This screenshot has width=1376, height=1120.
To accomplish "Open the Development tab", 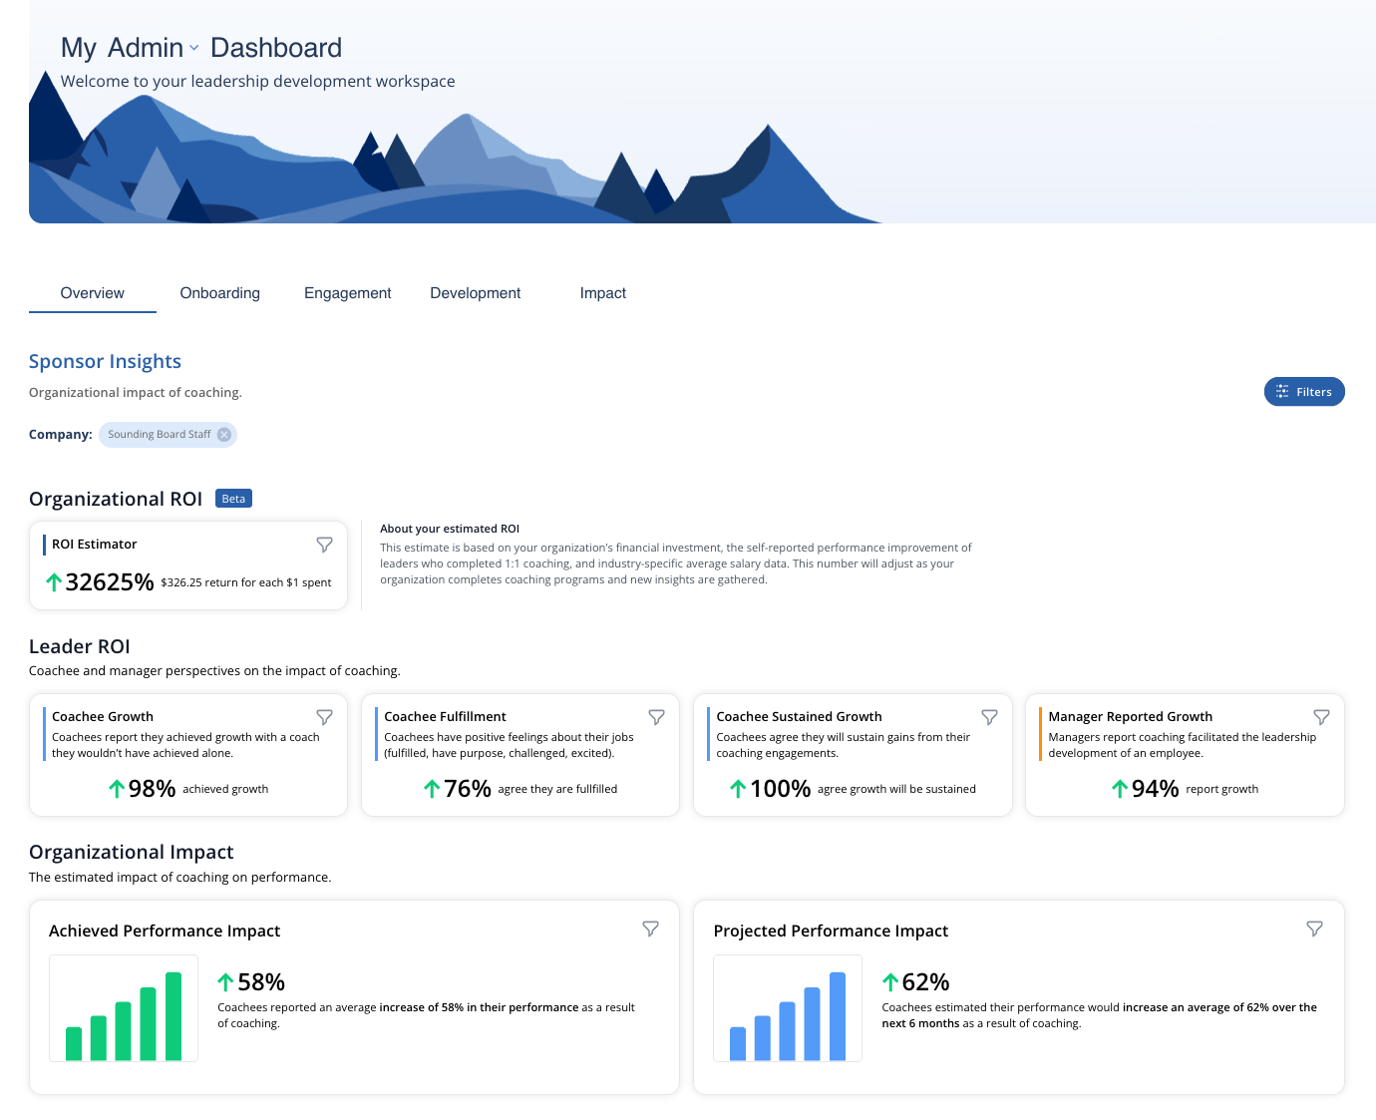I will click(475, 293).
